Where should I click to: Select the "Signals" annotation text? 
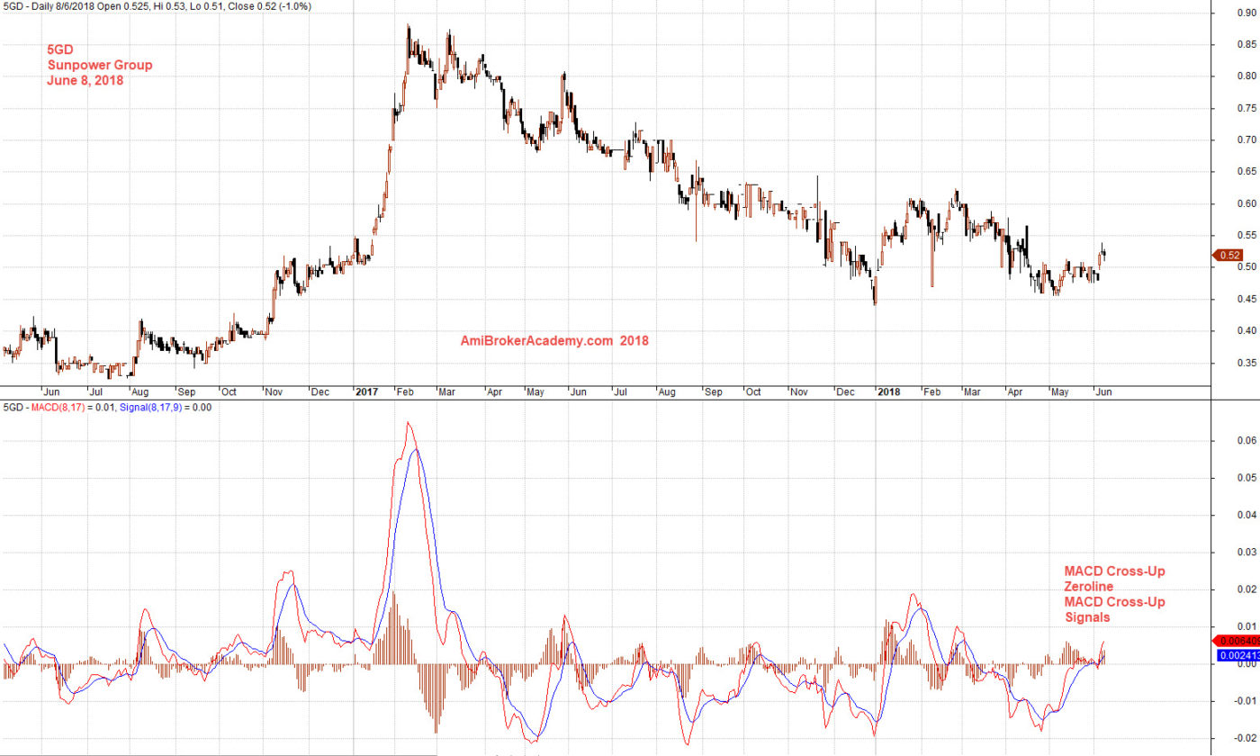[1086, 617]
